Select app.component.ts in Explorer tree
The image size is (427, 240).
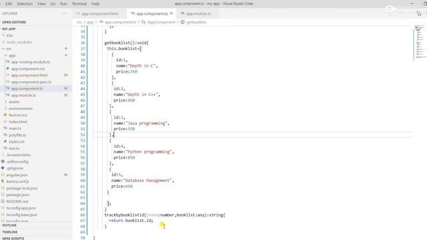pyautogui.click(x=27, y=89)
